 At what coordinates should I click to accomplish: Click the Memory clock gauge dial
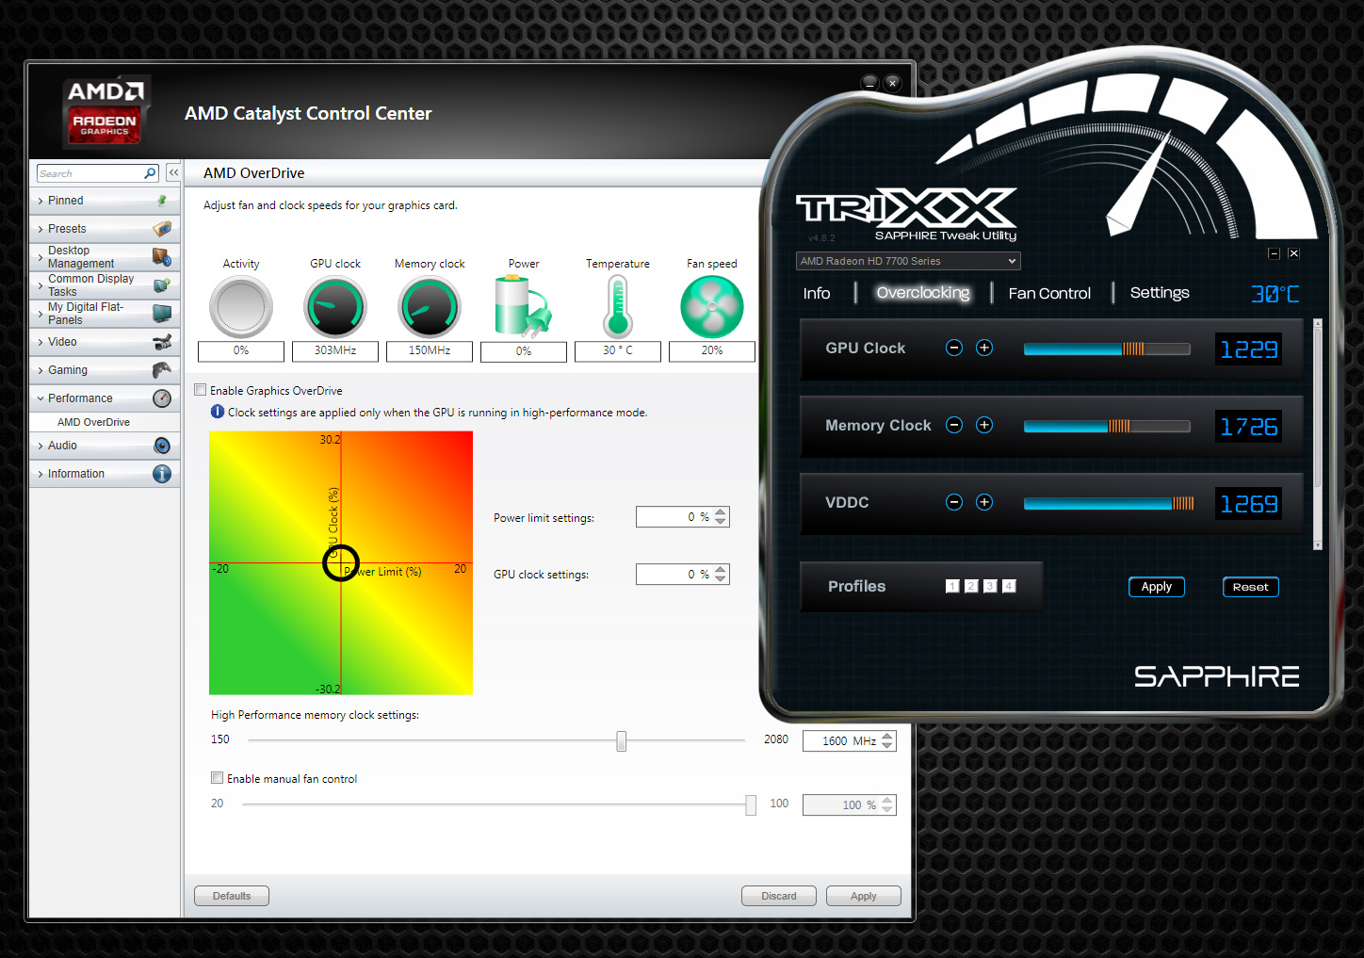[x=430, y=307]
